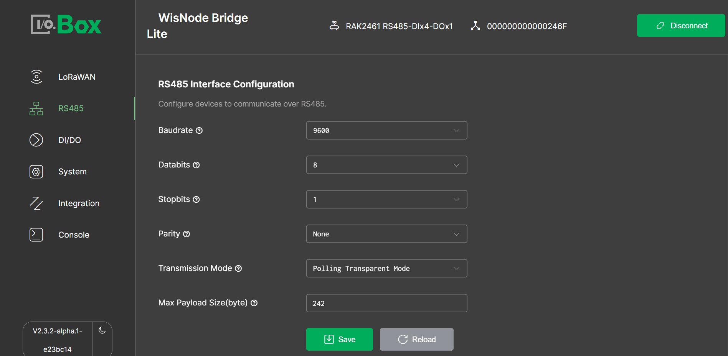
Task: Navigate to the Console page
Action: click(x=74, y=235)
